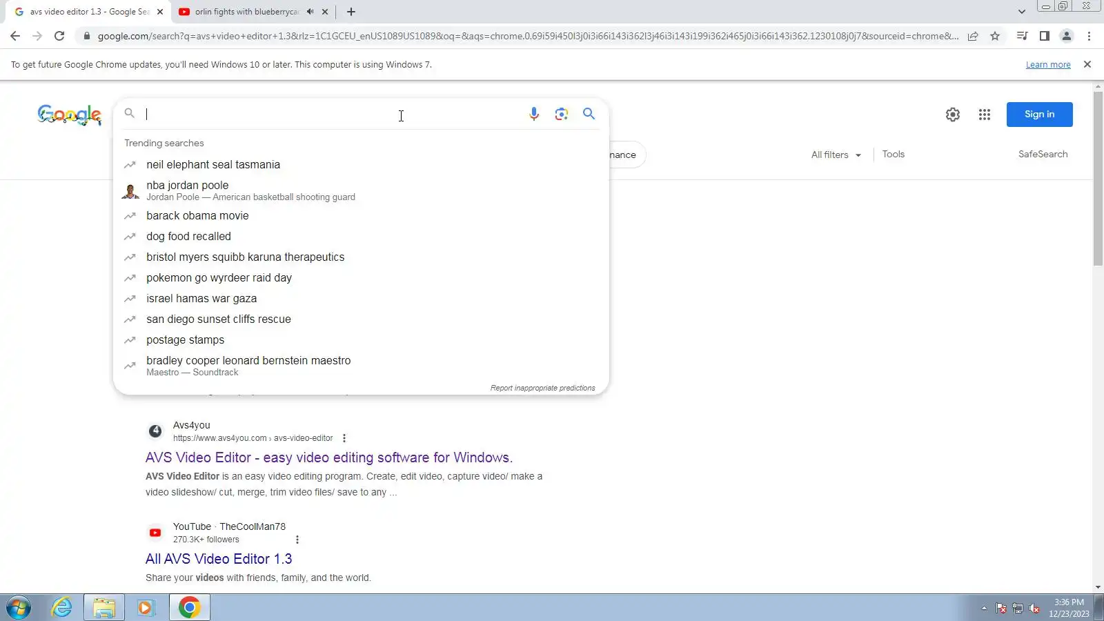Click the scrollbar down arrow
This screenshot has height=621, width=1104.
[x=1098, y=587]
